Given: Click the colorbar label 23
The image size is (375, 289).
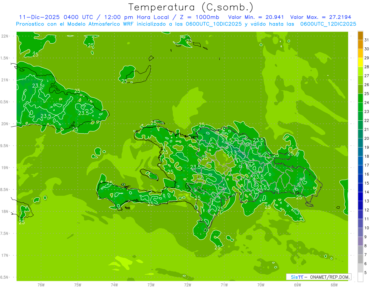Looking at the screenshot, I should 367,112.
